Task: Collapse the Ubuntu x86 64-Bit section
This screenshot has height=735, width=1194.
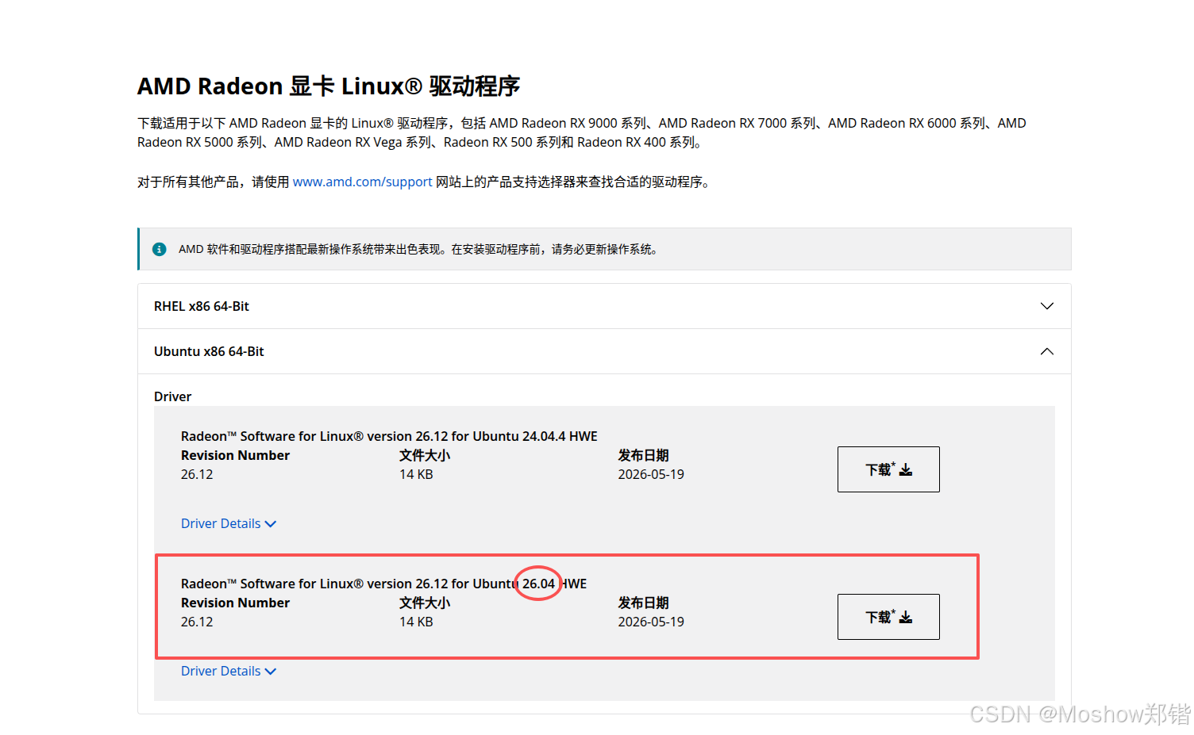Action: (604, 351)
